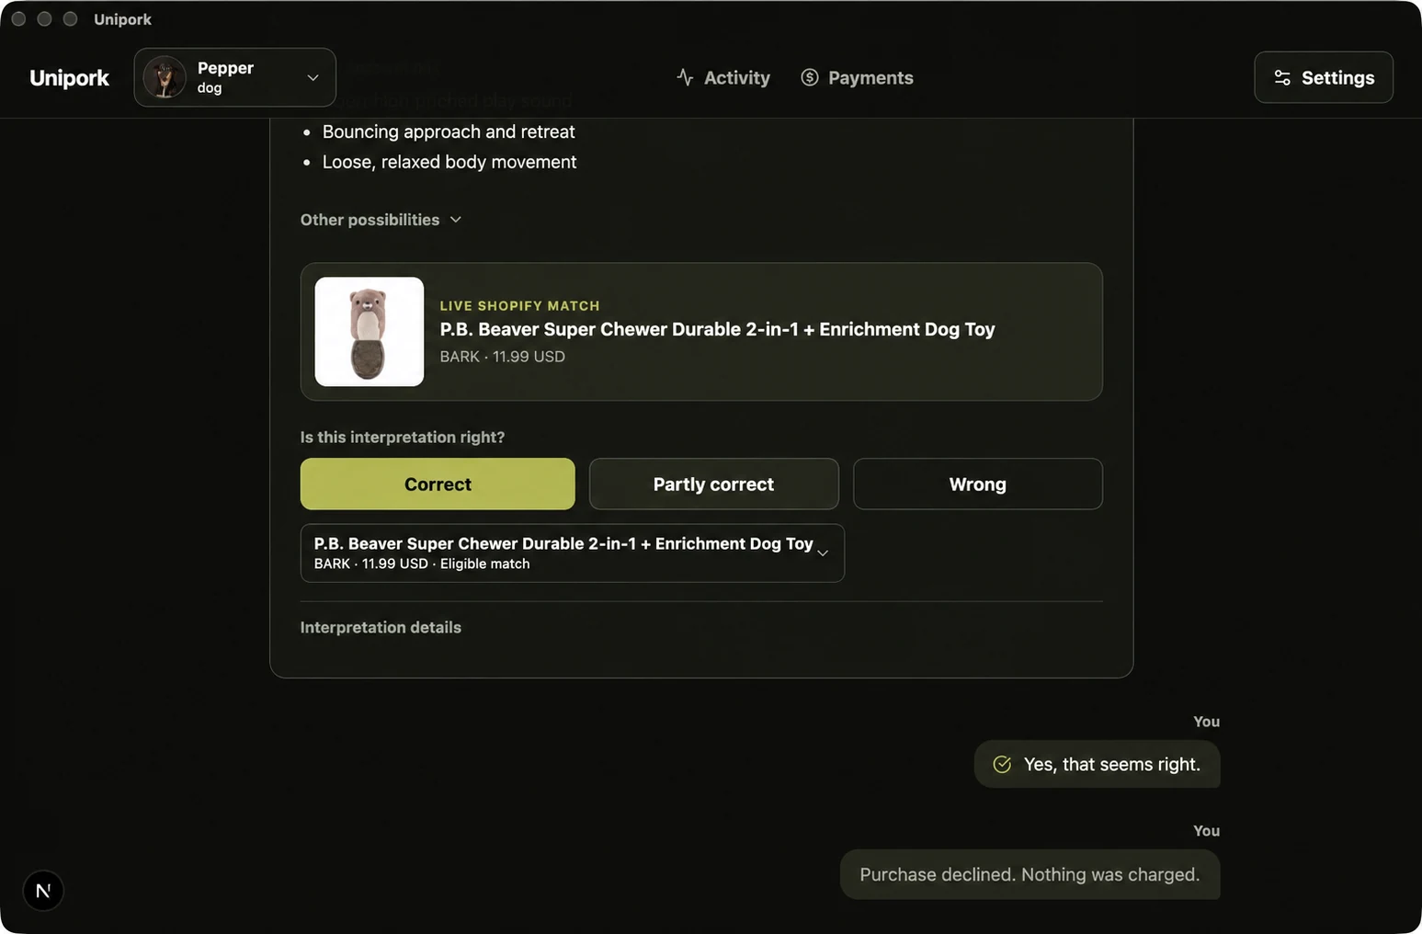Click the P.B. Beaver Super Chewer product title
This screenshot has height=934, width=1422.
tap(717, 329)
